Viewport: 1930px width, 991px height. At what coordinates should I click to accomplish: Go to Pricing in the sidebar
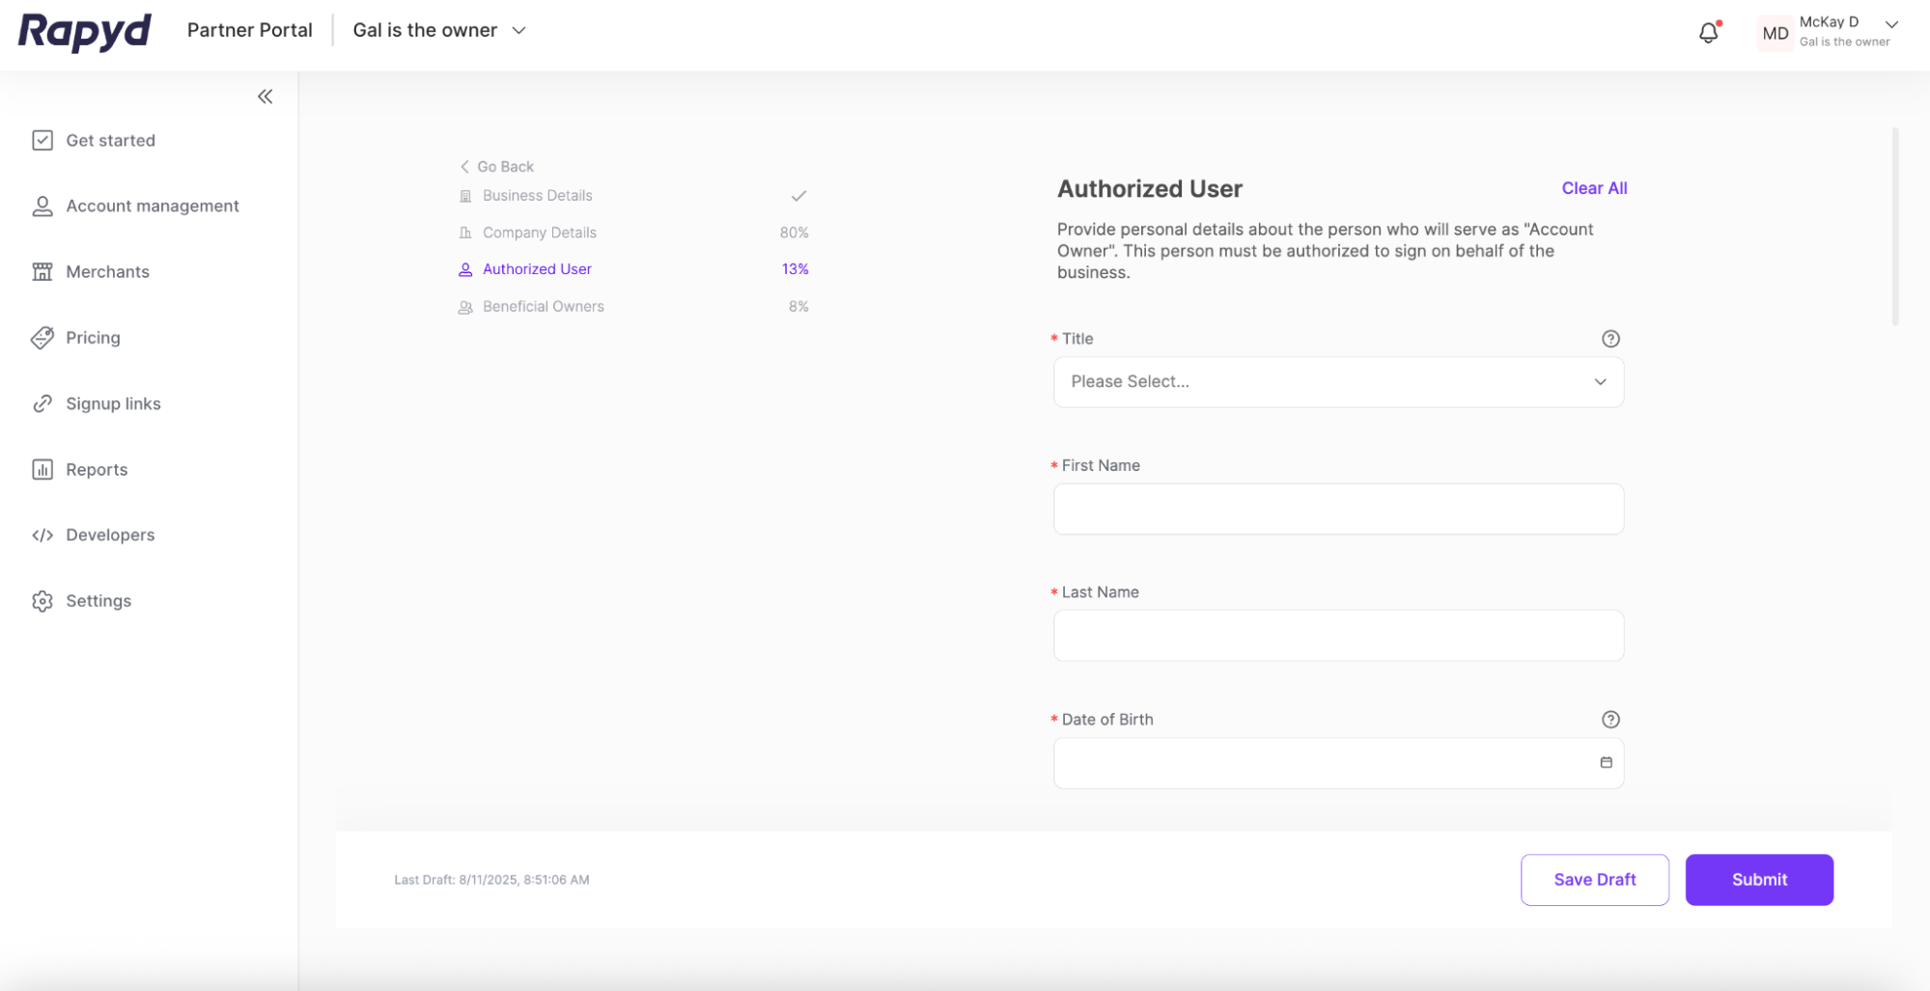(x=93, y=338)
